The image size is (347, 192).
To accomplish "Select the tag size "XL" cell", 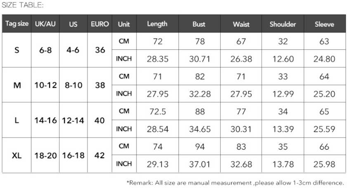I will (17, 155).
